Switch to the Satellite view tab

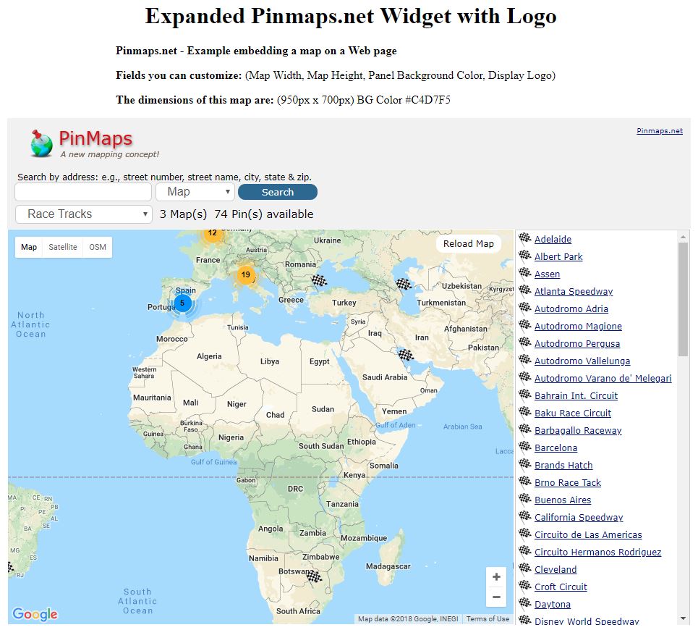click(63, 247)
